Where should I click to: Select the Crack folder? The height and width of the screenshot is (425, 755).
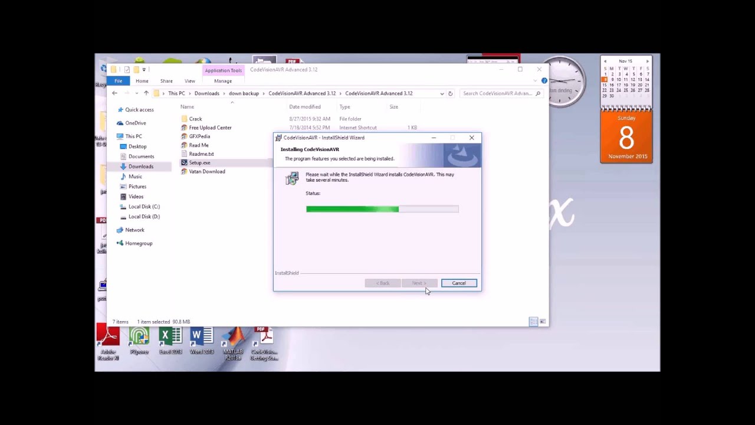click(195, 119)
